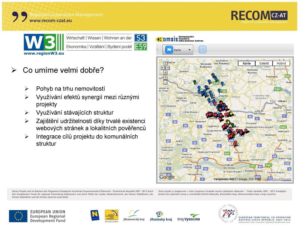The image size is (300, 225).
Task: Click the yellow Regional Management logo
Action: (112, 216)
